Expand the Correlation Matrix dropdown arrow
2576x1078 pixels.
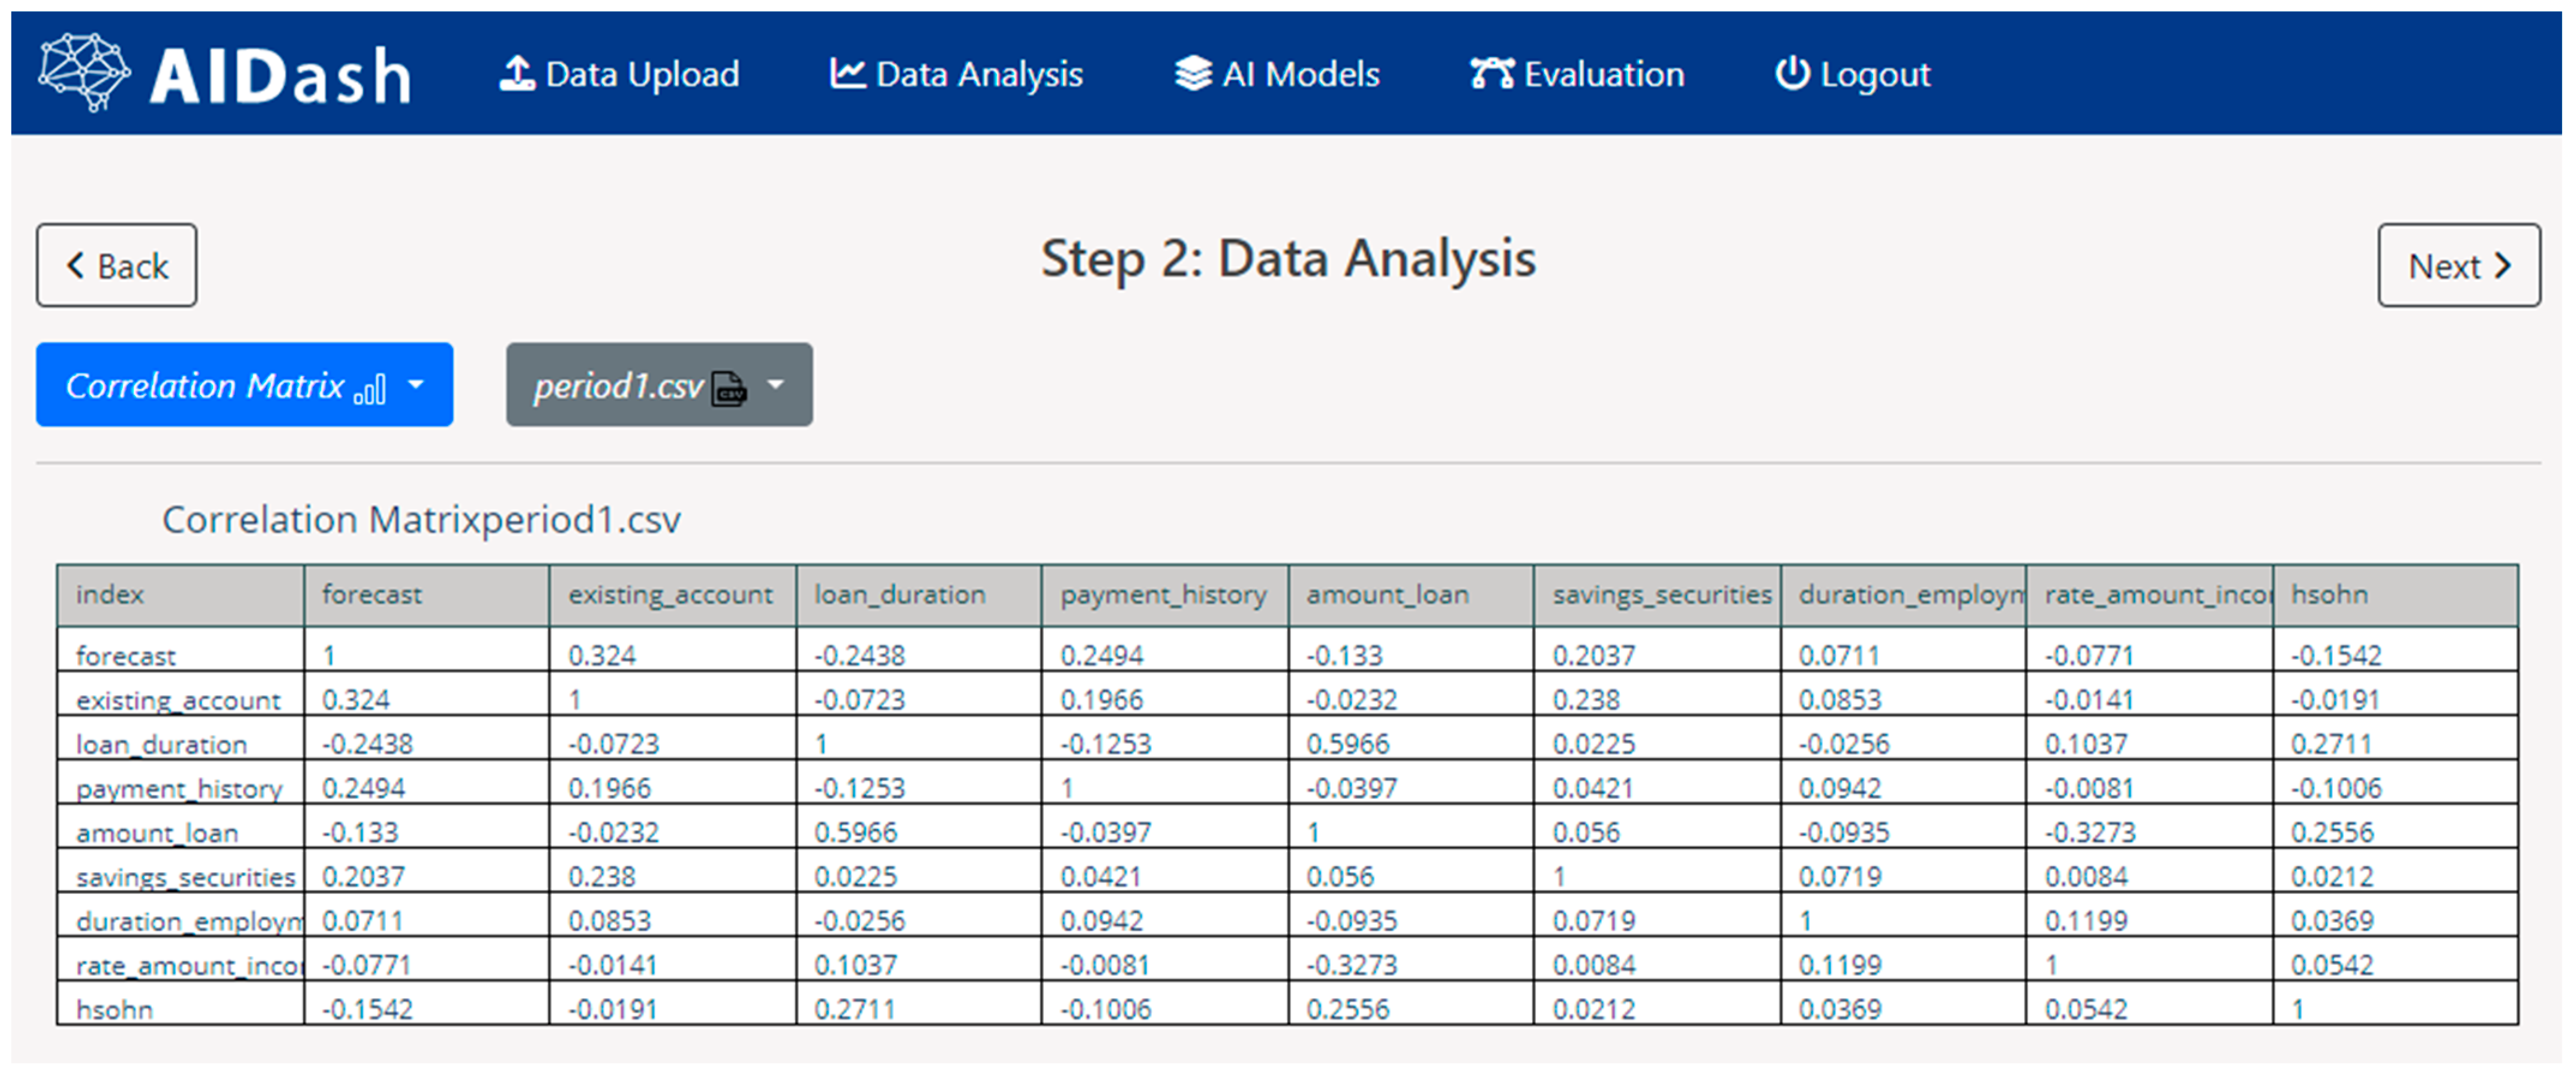click(417, 385)
